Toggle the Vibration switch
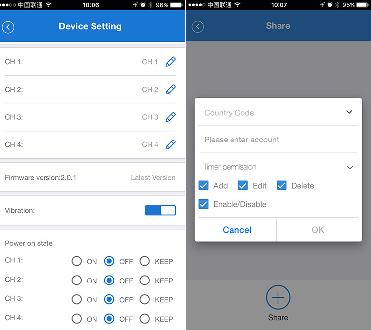The width and height of the screenshot is (371, 330). click(160, 210)
